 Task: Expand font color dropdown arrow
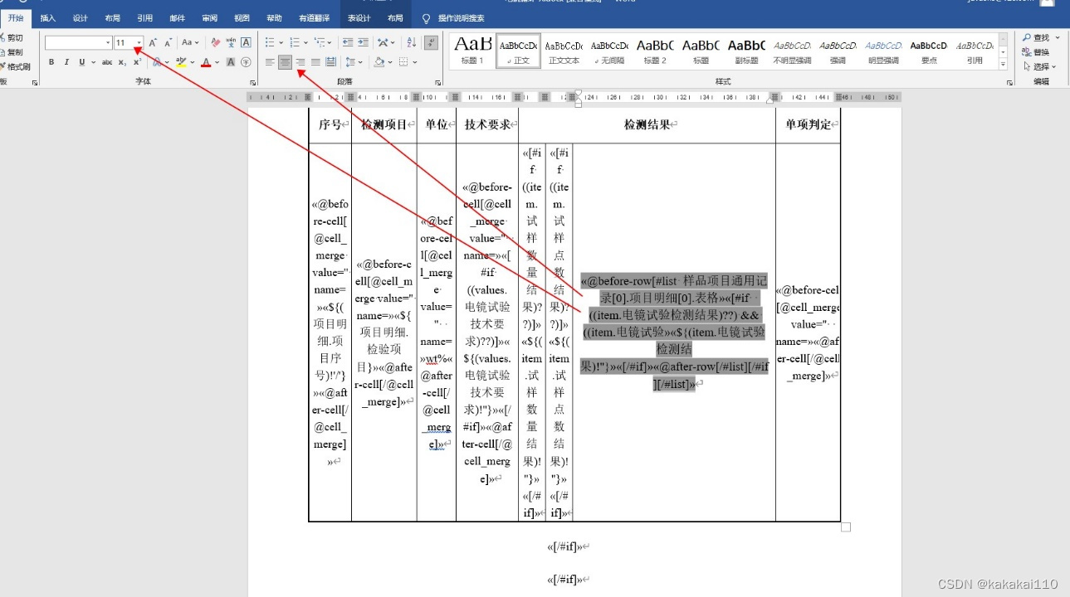(x=217, y=62)
